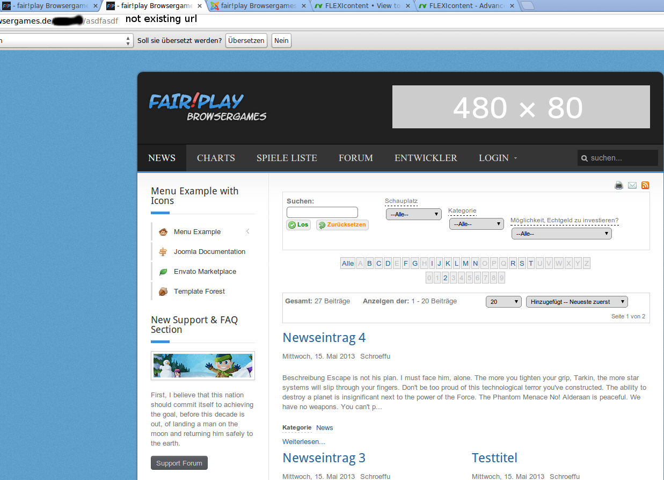664x480 pixels.
Task: Filter by letter G
Action: [x=415, y=263]
